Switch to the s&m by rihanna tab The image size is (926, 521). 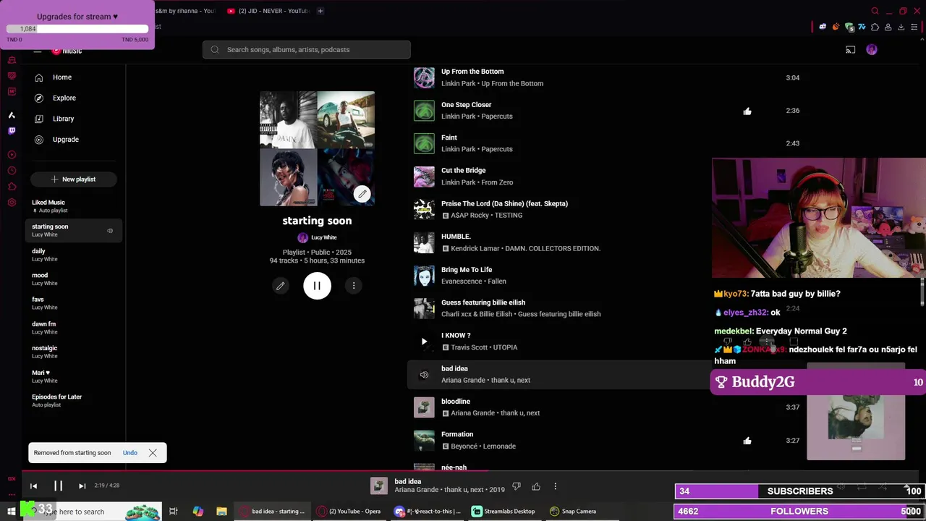pos(185,11)
